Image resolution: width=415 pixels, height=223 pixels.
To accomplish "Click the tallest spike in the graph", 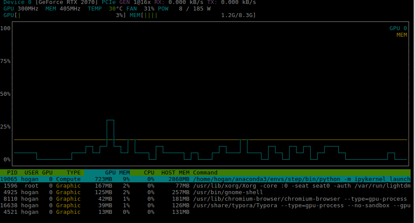I will (110, 120).
